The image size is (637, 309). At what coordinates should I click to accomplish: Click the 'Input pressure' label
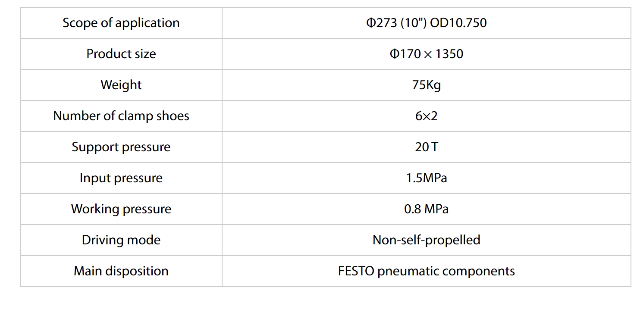121,178
